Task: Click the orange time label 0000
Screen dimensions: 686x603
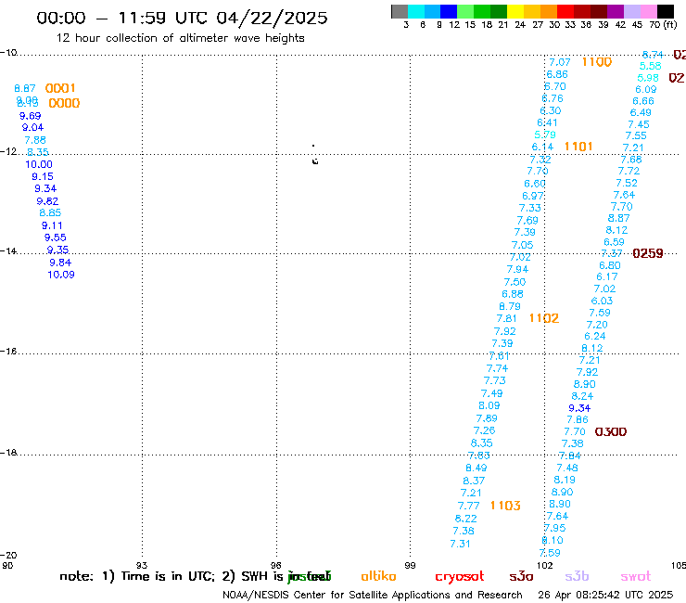Action: click(64, 103)
